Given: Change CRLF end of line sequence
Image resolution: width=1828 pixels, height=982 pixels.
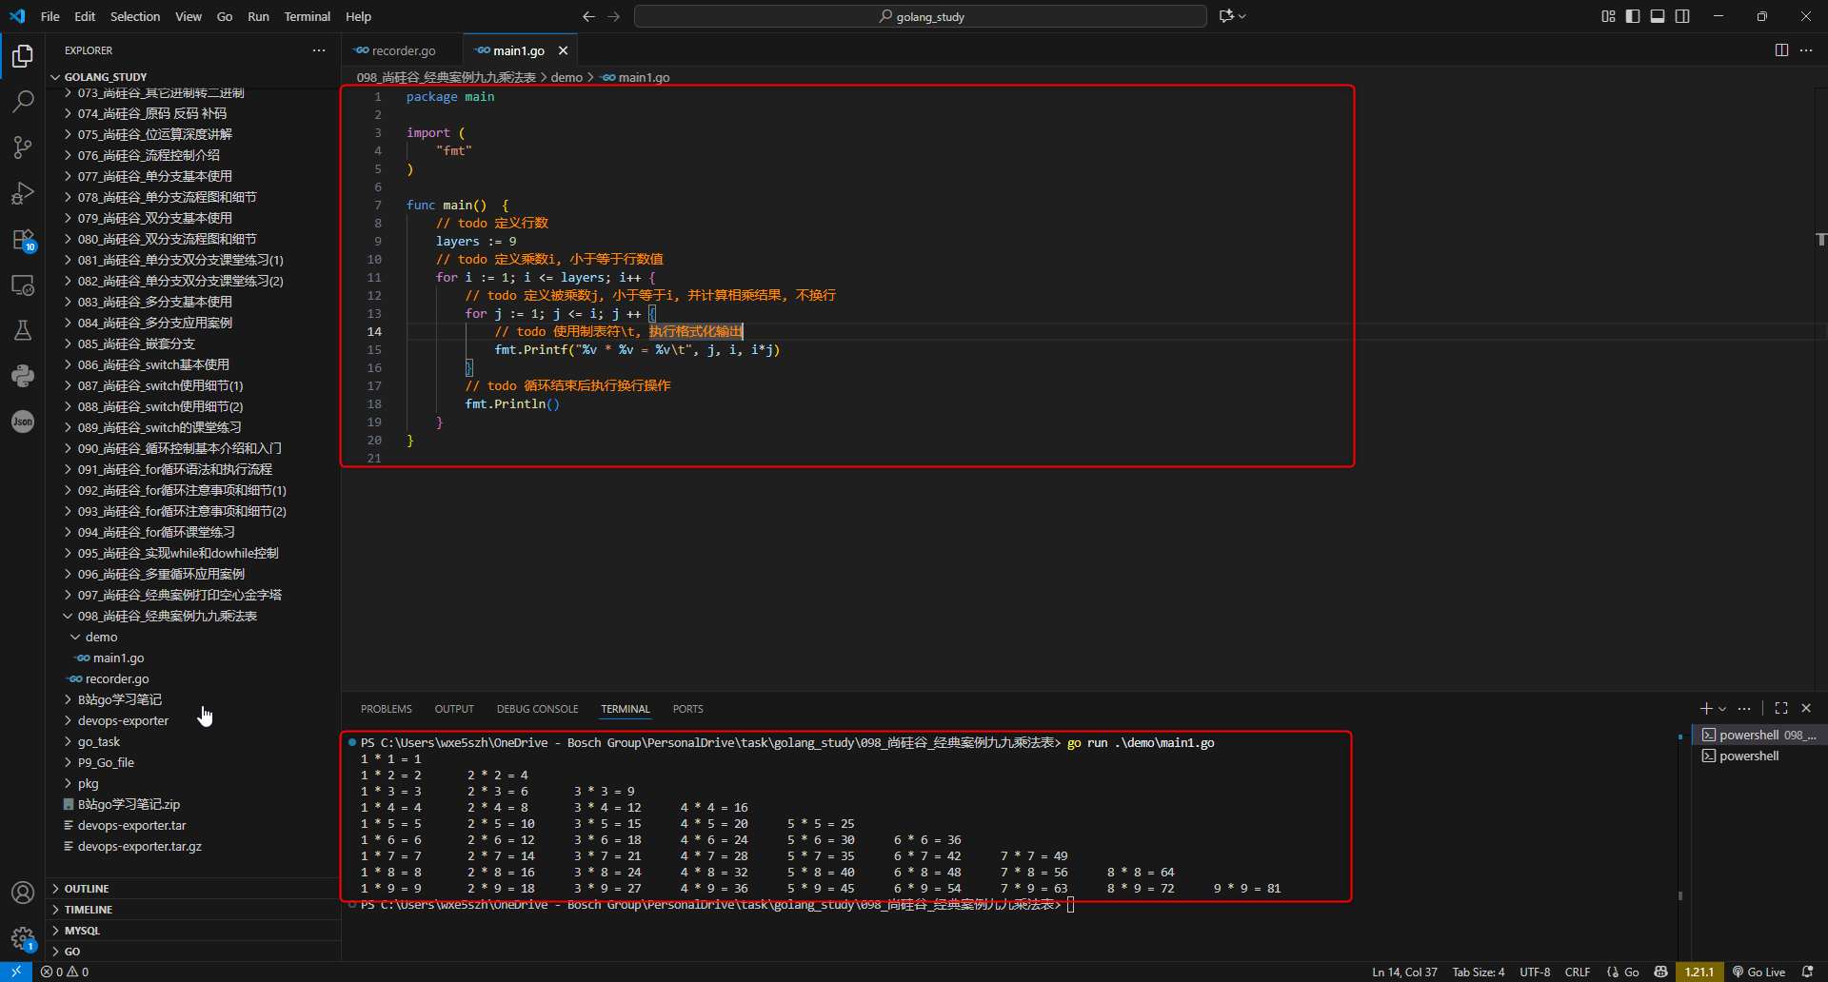Looking at the screenshot, I should (x=1578, y=972).
